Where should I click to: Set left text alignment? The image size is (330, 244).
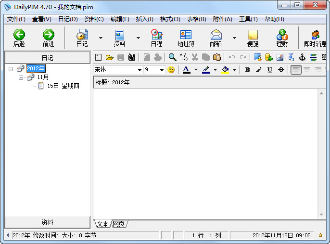(296, 70)
